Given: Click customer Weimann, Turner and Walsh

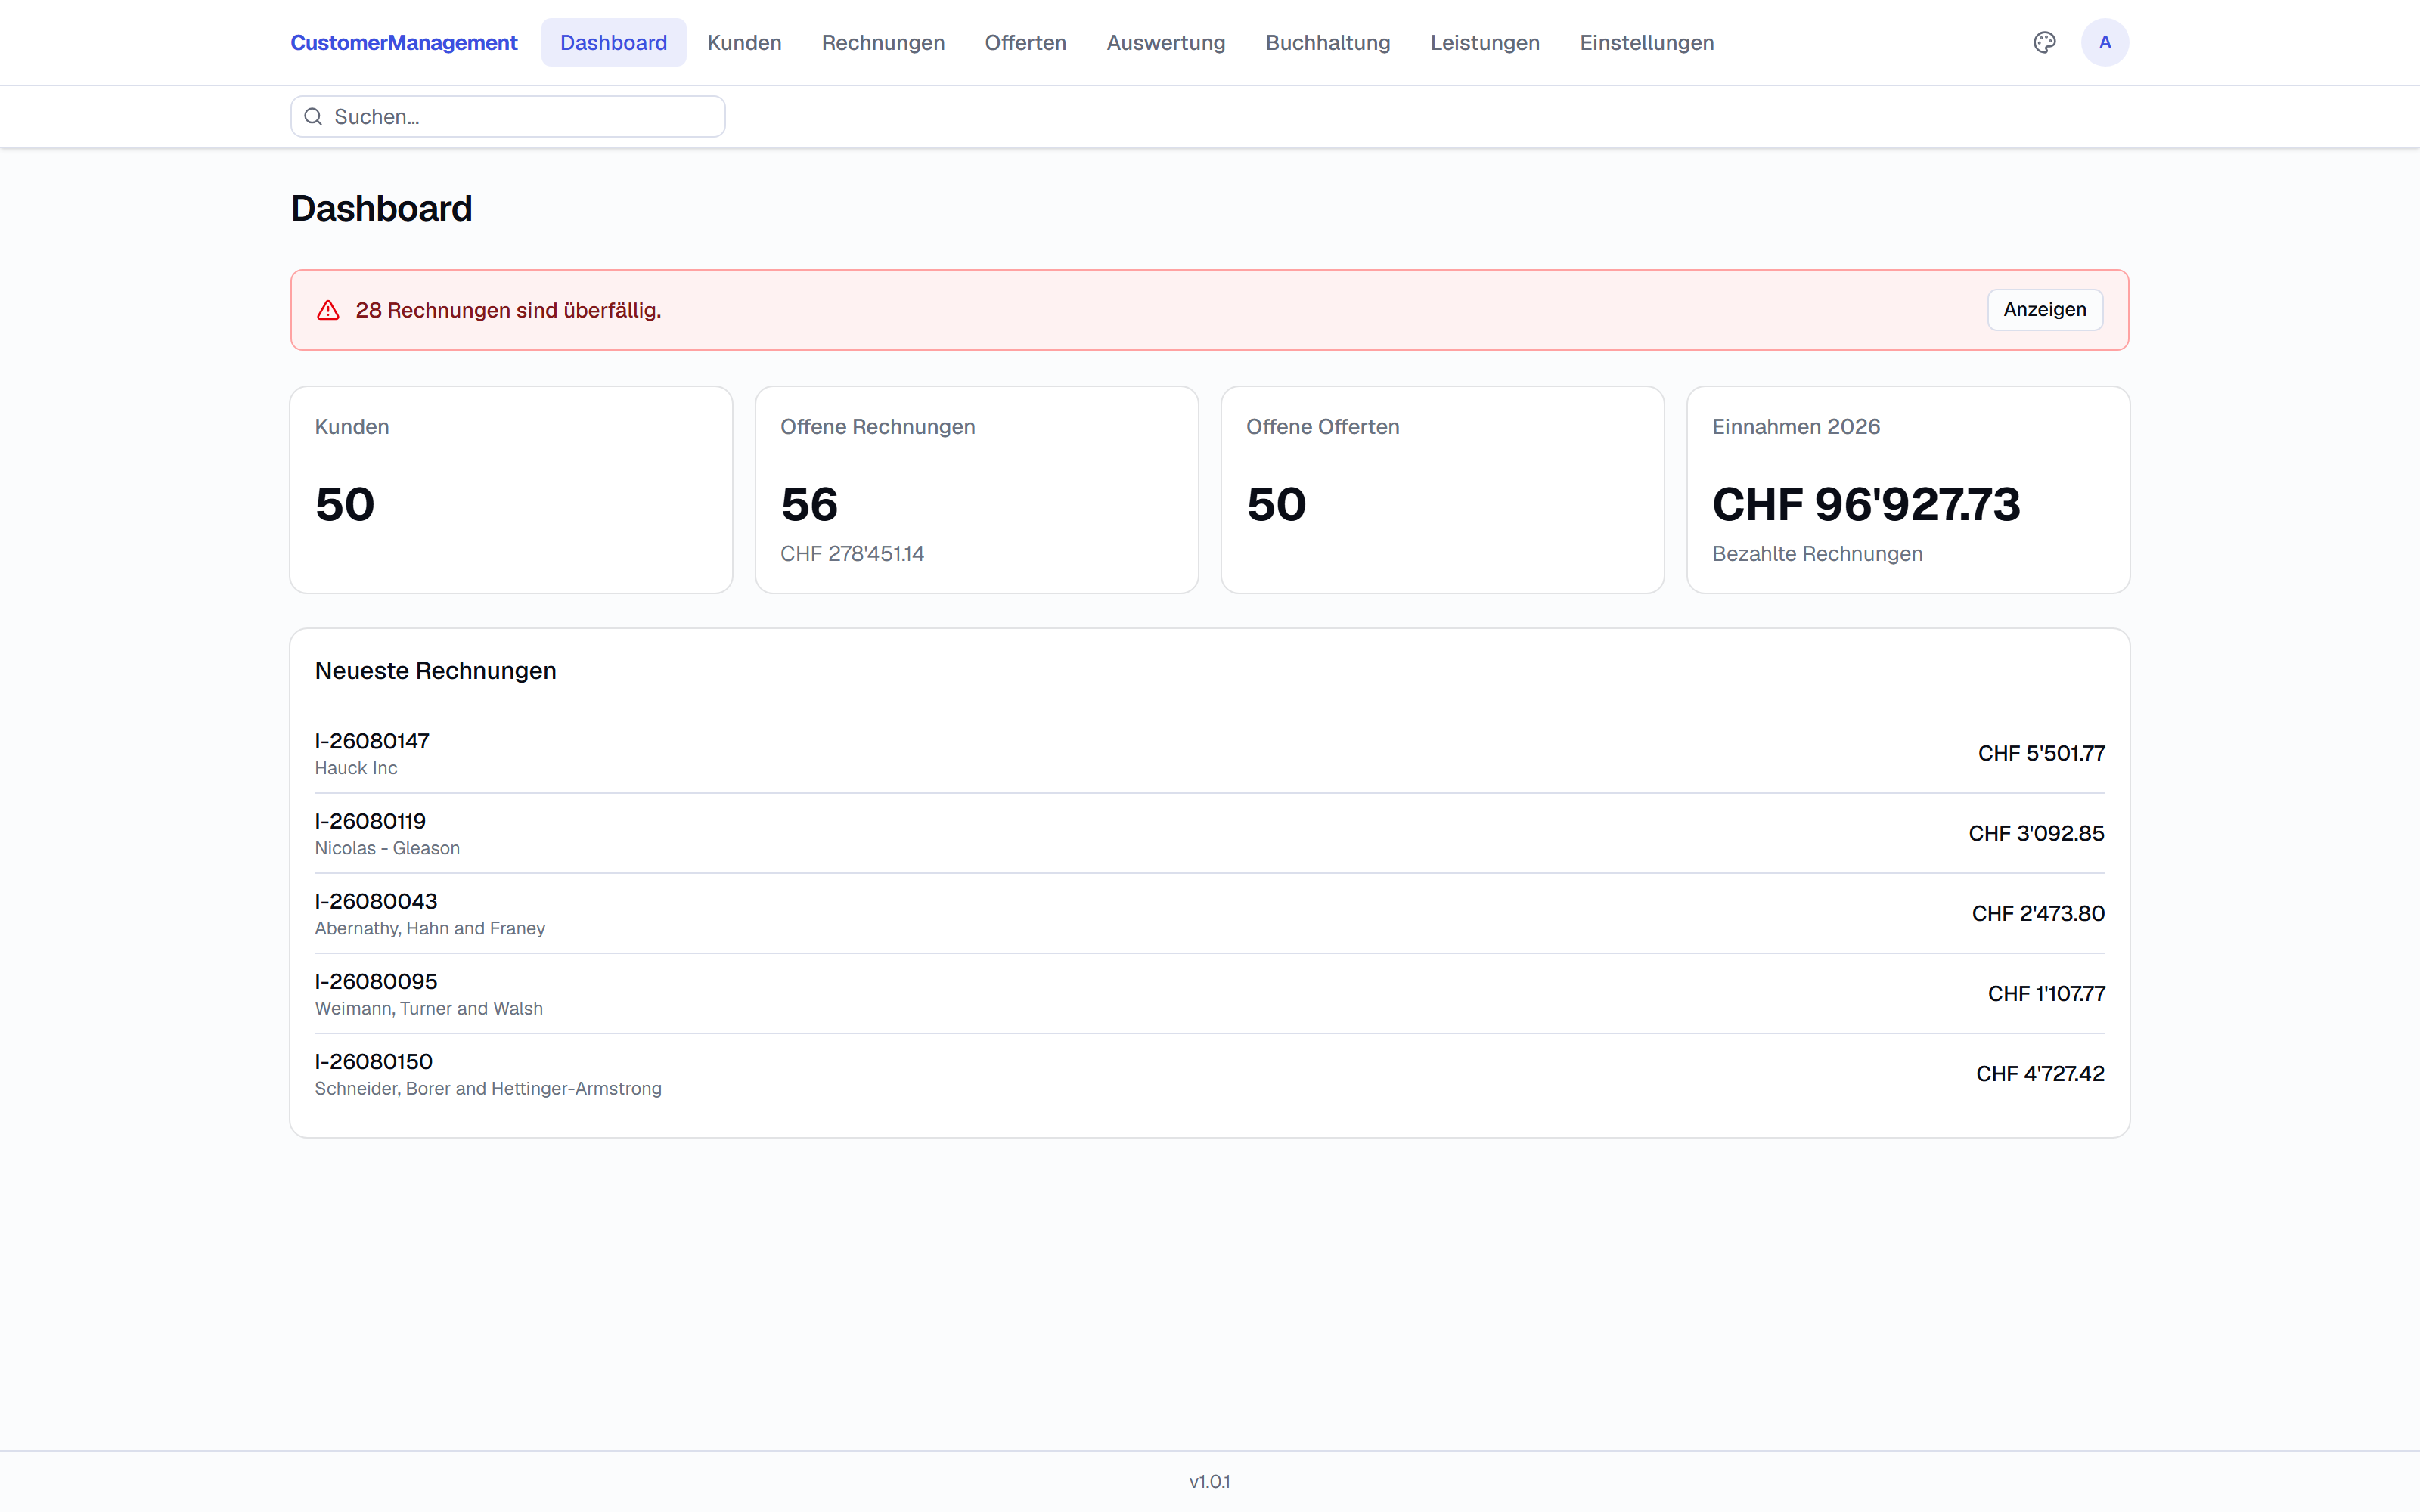Looking at the screenshot, I should point(429,1008).
